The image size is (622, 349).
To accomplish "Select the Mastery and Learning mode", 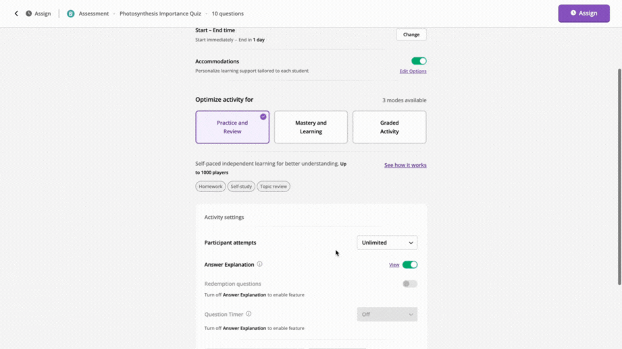I will (311, 127).
